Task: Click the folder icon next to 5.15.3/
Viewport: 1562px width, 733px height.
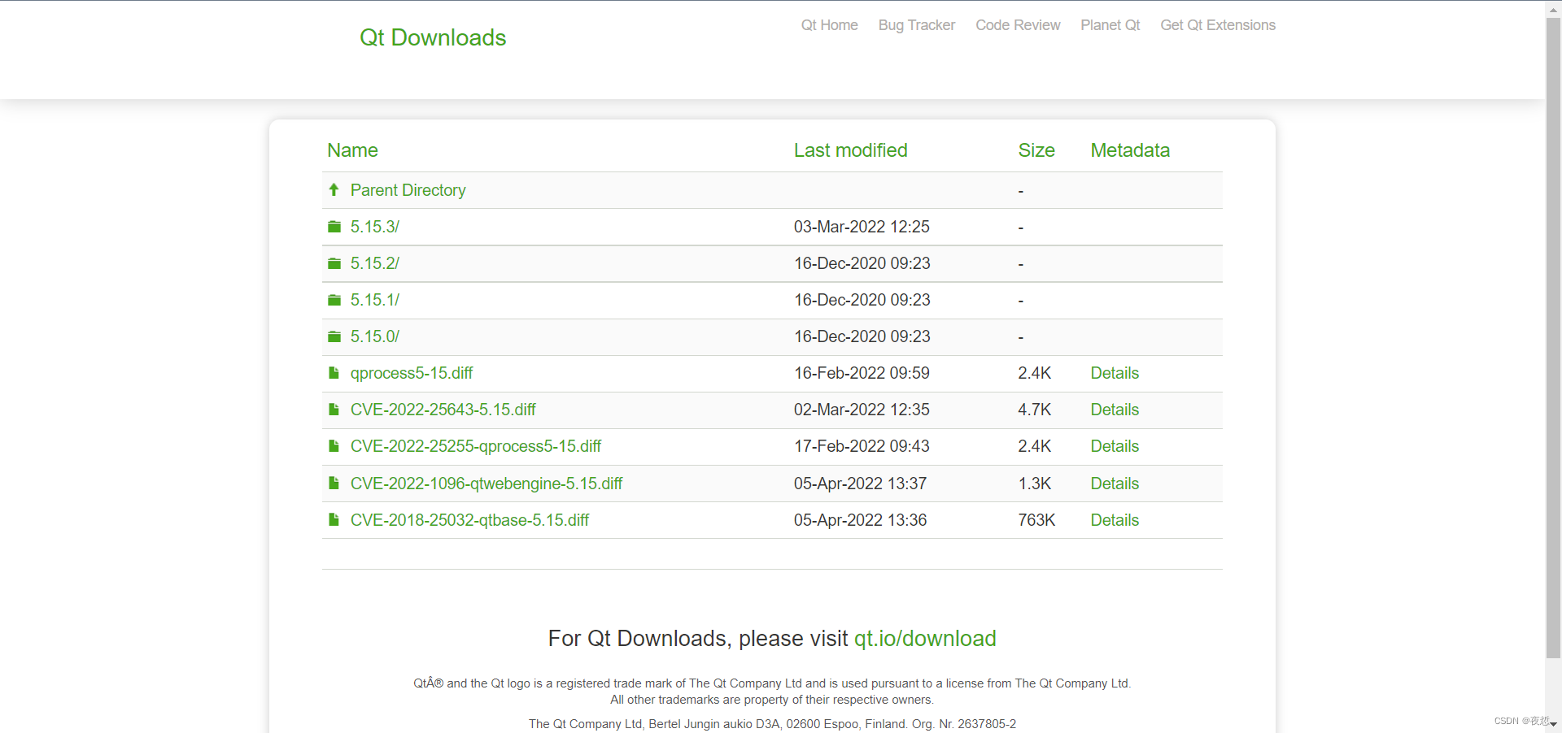Action: (x=334, y=227)
